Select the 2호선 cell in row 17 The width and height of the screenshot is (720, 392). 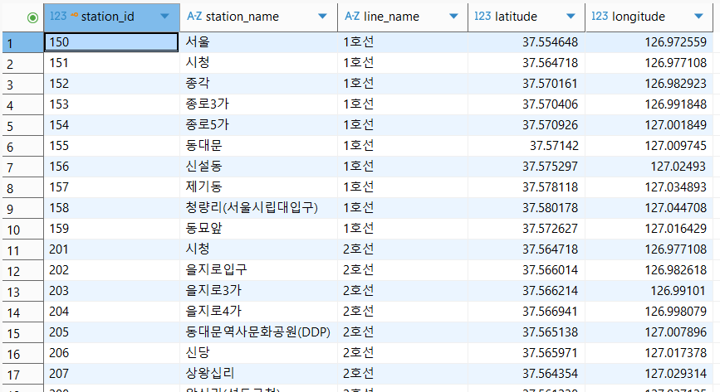403,374
